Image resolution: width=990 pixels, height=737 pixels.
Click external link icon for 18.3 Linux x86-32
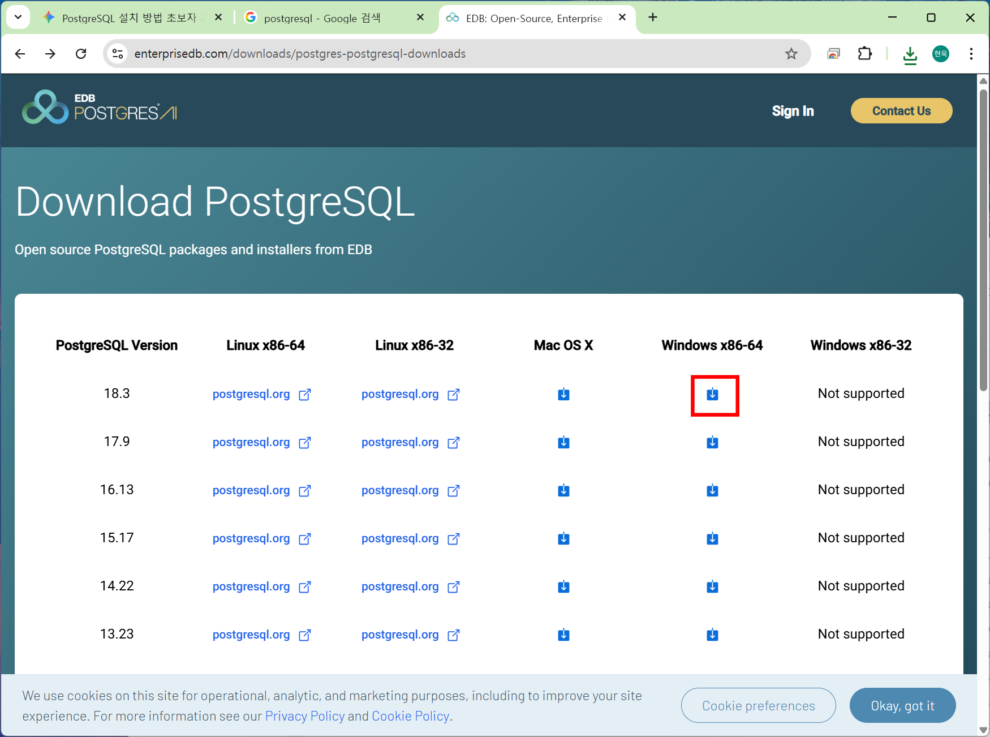coord(454,394)
